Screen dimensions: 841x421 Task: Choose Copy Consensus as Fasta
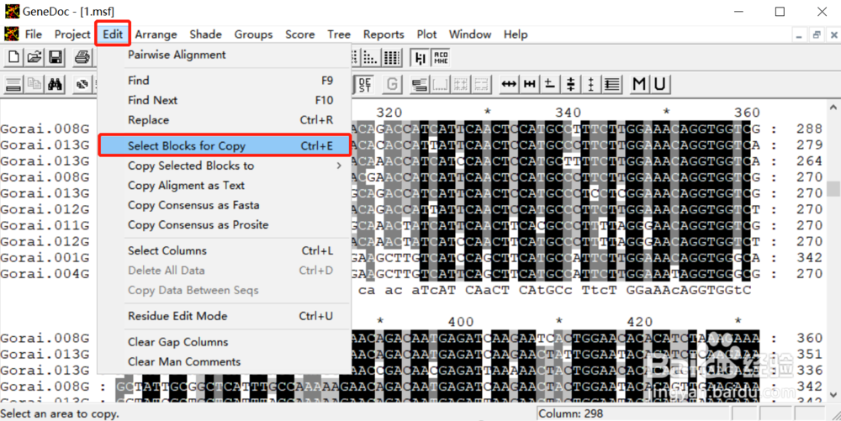(x=225, y=206)
